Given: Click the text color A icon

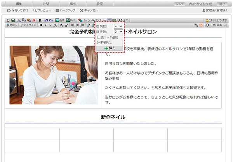Looking at the screenshot, I should (x=61, y=25).
